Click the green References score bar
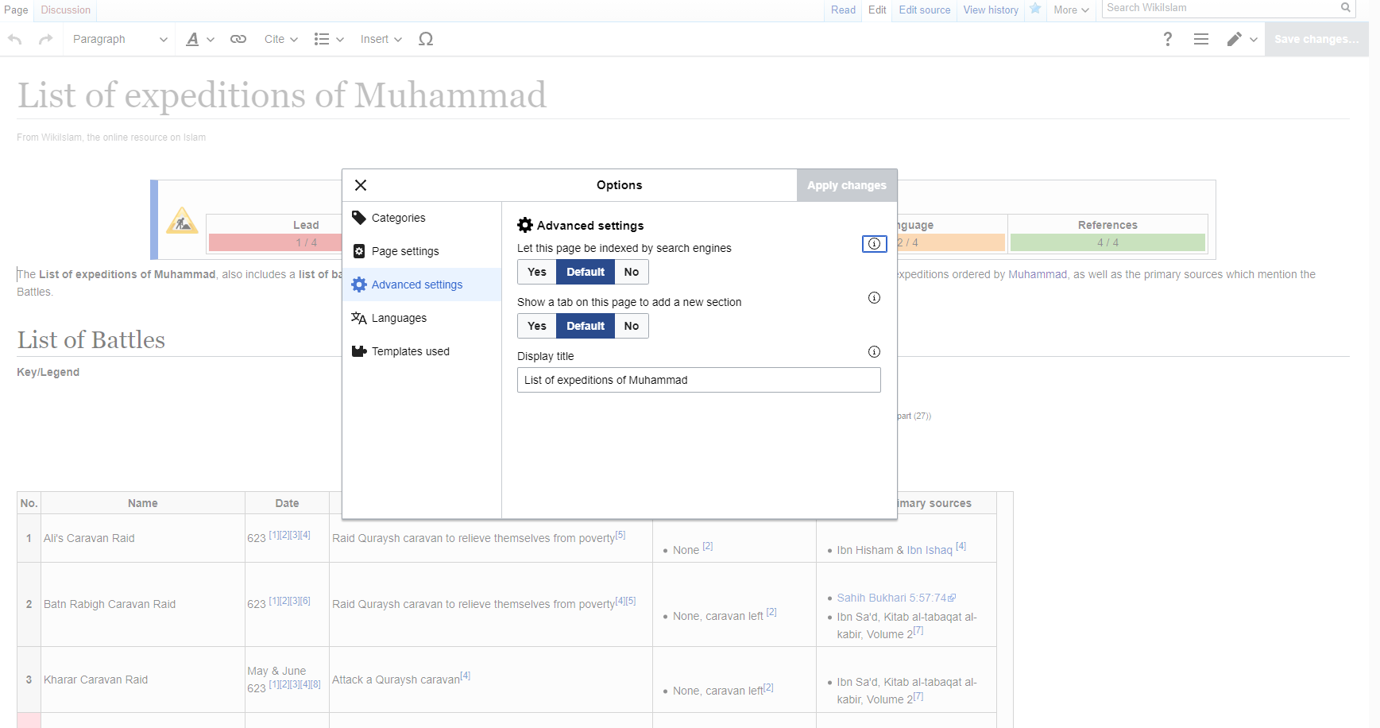The image size is (1380, 728). click(1107, 242)
